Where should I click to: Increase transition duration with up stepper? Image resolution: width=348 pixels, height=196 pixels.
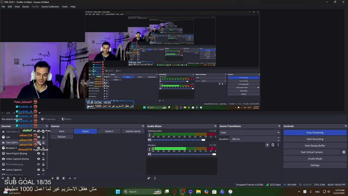click(x=278, y=138)
